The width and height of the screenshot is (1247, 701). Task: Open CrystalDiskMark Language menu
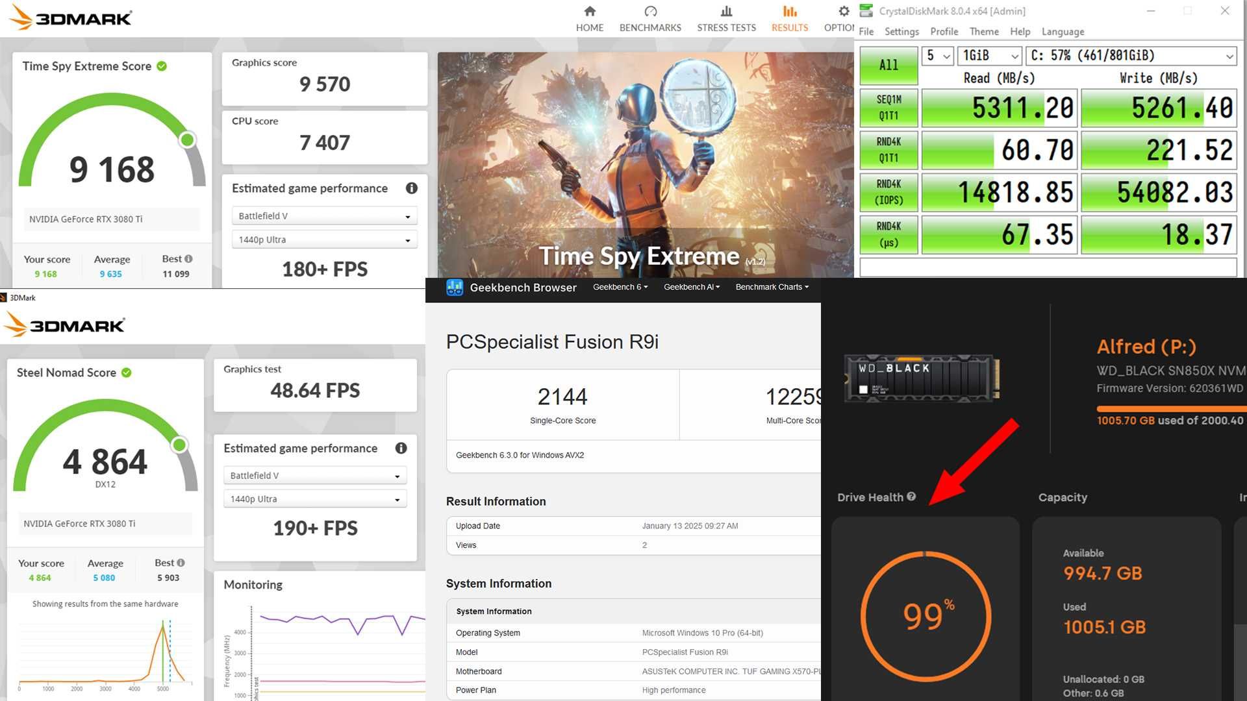coord(1063,31)
